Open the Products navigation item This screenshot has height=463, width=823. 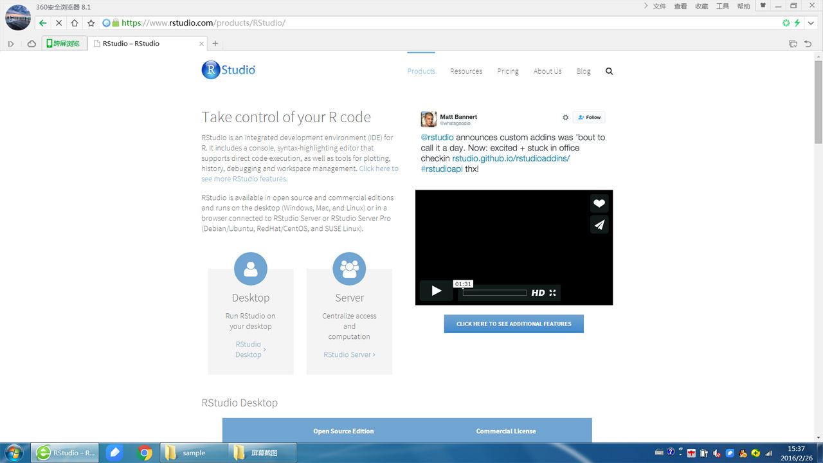click(x=421, y=71)
